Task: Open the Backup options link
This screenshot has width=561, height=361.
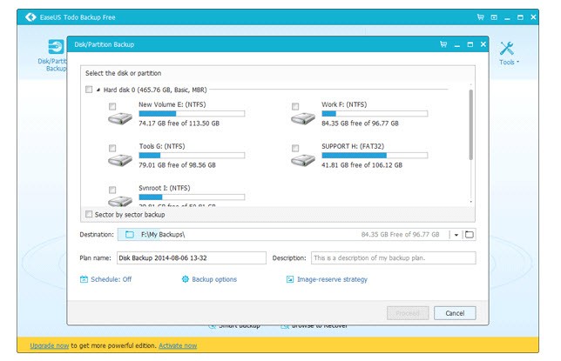Action: tap(214, 279)
